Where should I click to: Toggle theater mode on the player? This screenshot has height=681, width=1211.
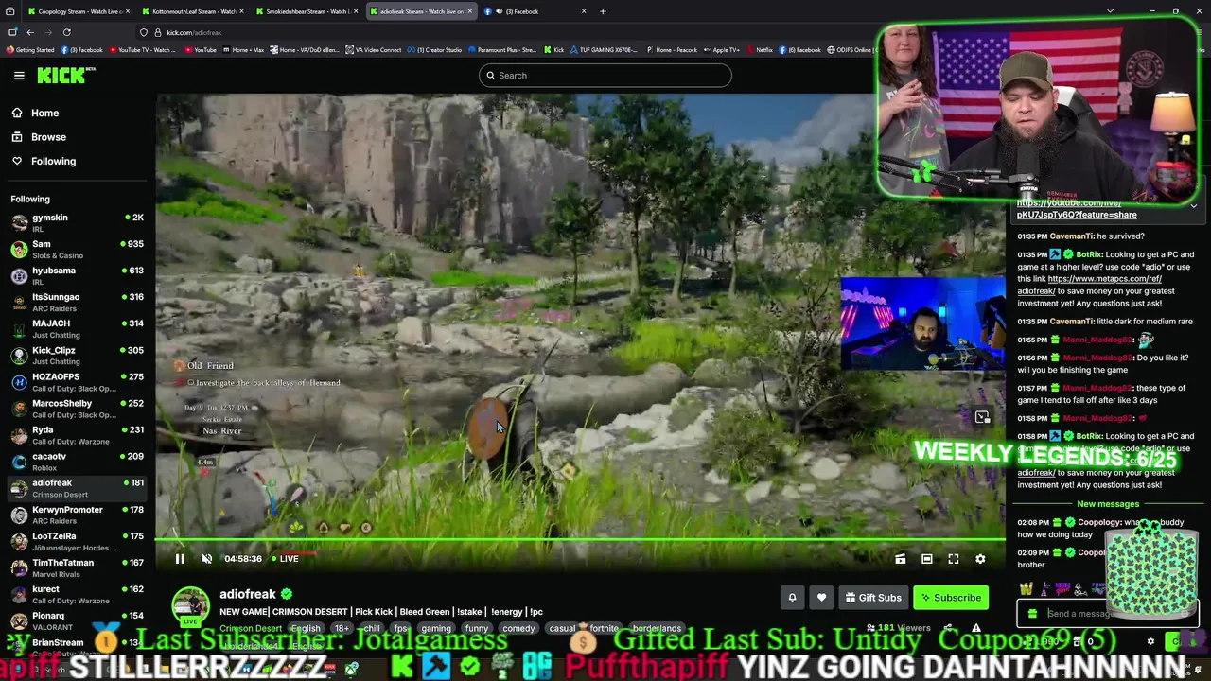point(927,559)
